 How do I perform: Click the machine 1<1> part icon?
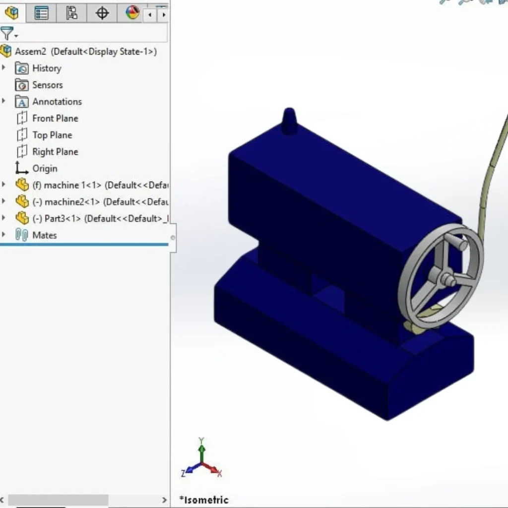(22, 185)
